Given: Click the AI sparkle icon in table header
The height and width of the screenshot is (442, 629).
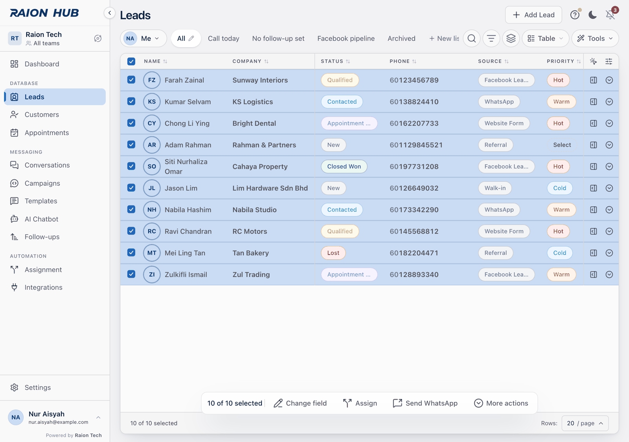Looking at the screenshot, I should [594, 61].
